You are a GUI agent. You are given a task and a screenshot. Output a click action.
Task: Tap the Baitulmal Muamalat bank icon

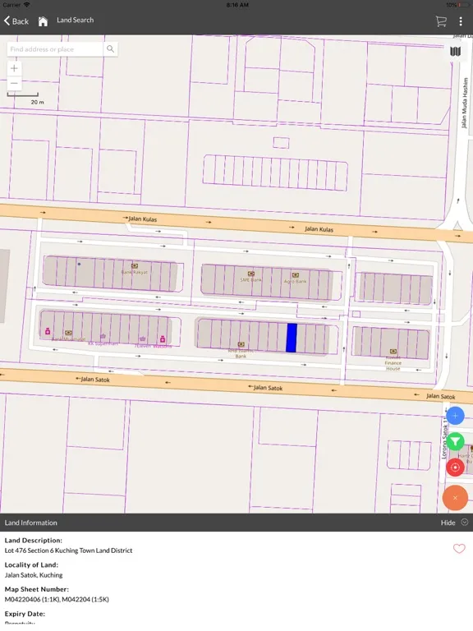pyautogui.click(x=68, y=333)
